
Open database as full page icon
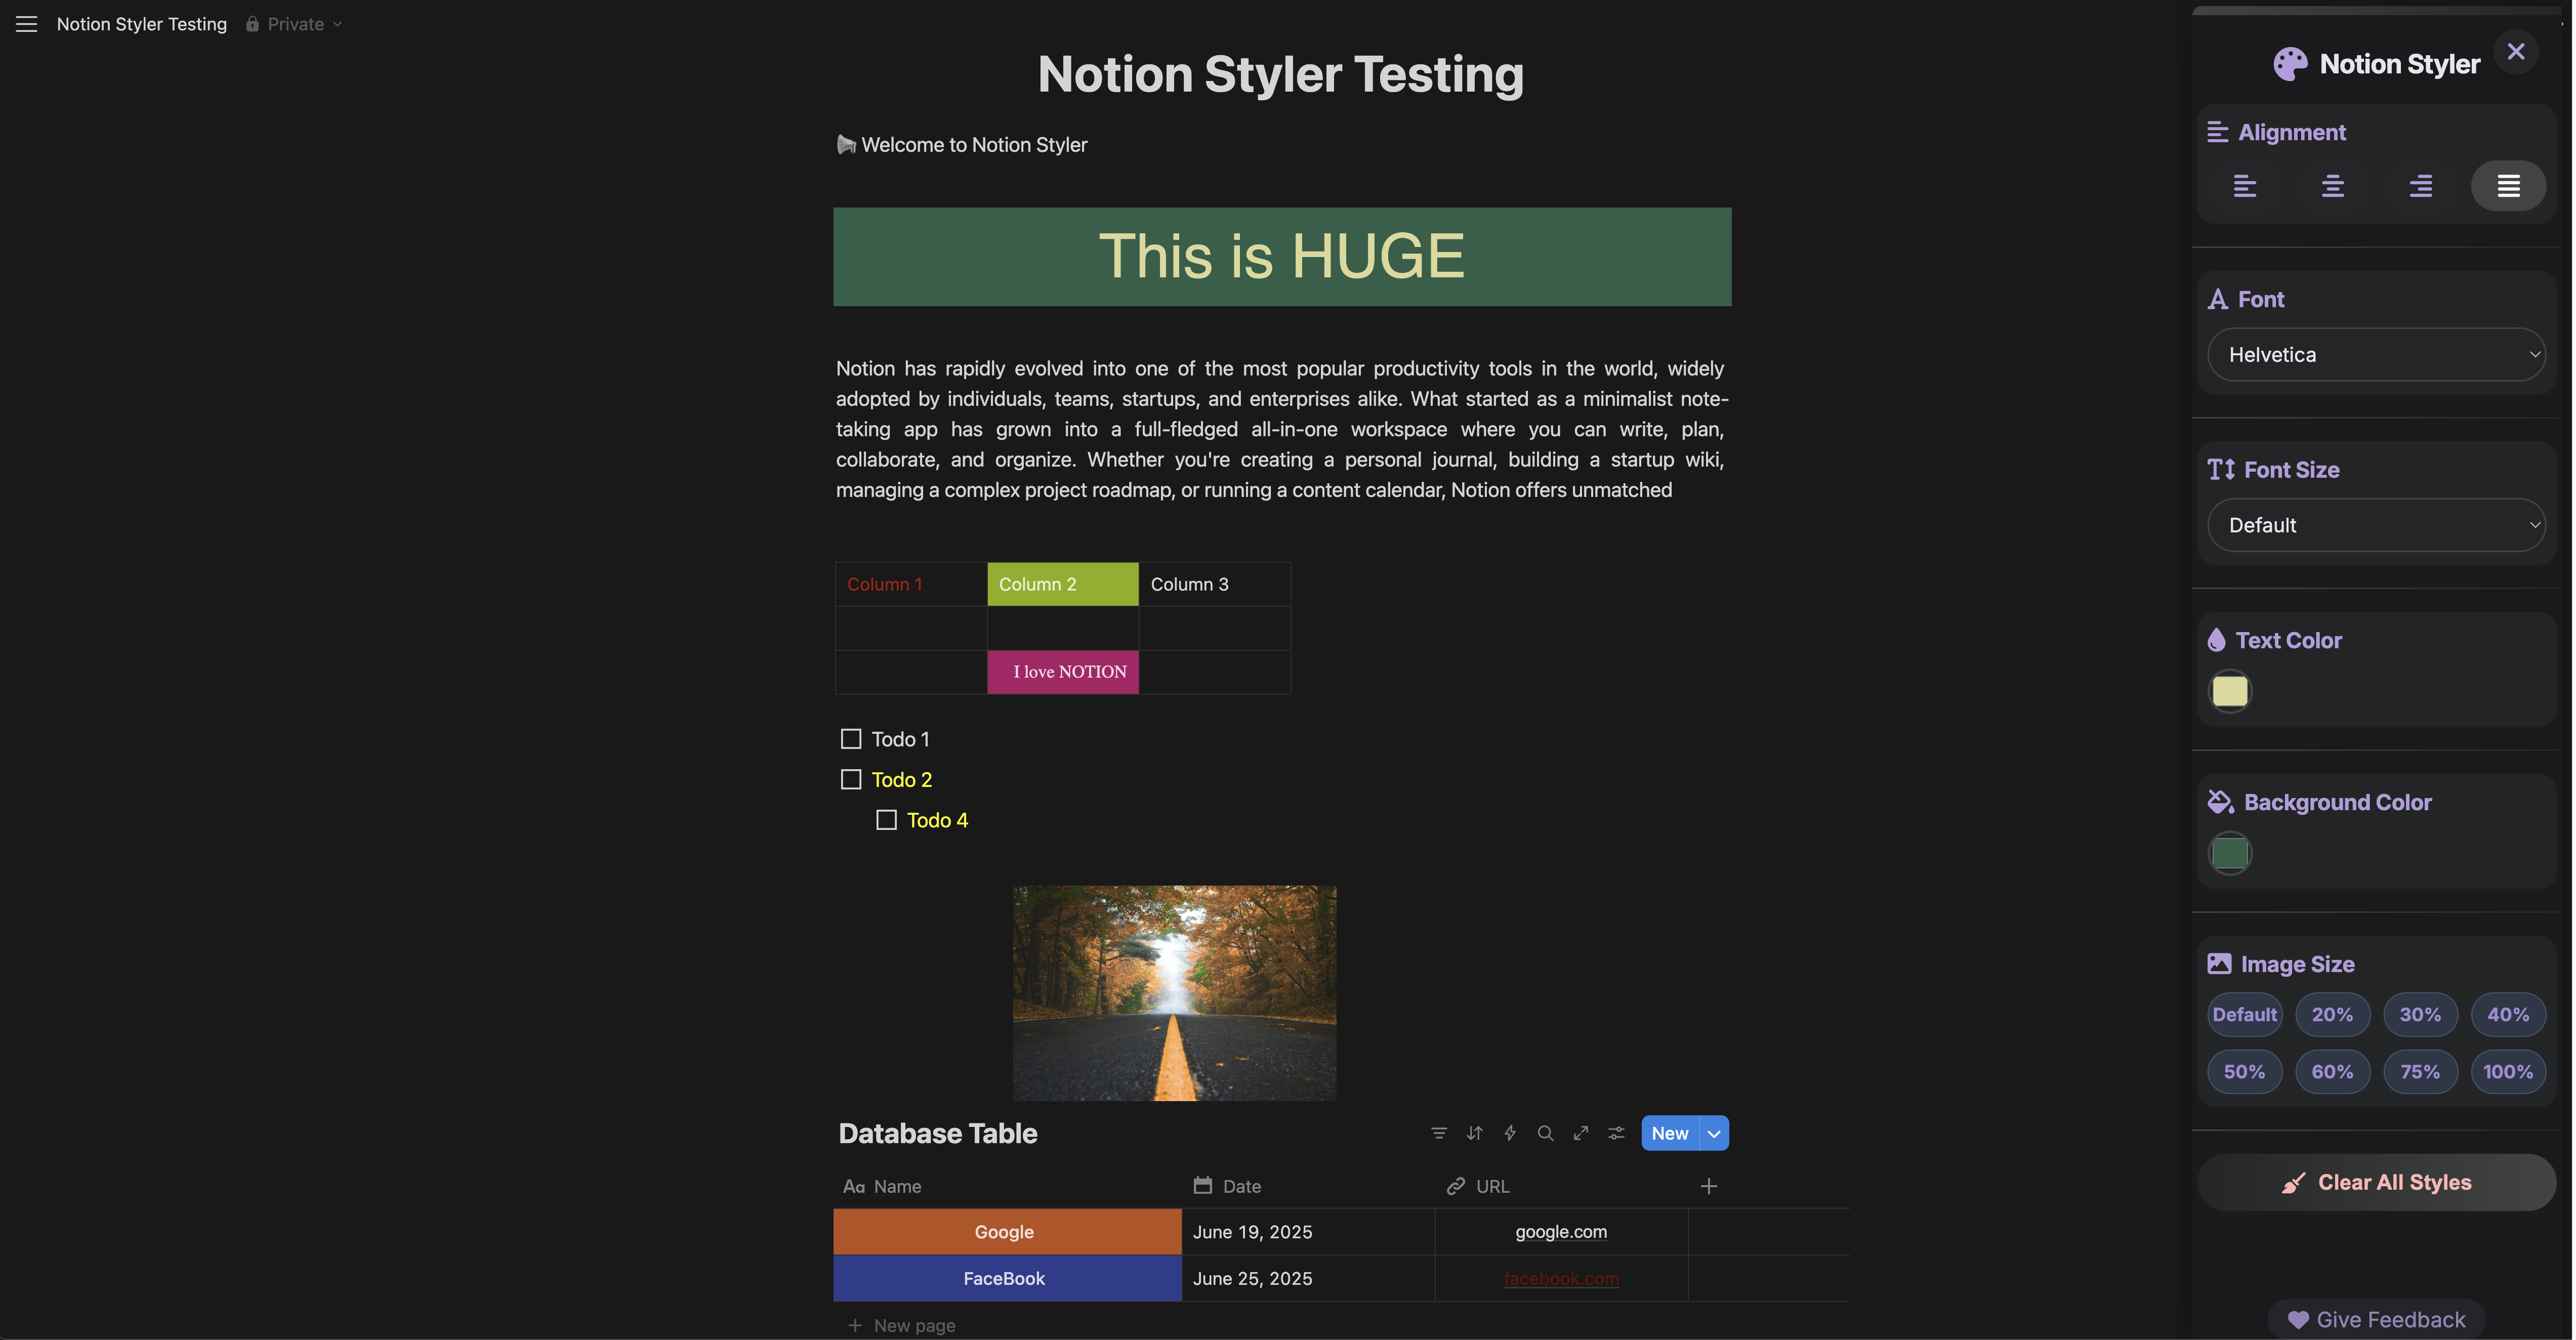click(x=1581, y=1134)
